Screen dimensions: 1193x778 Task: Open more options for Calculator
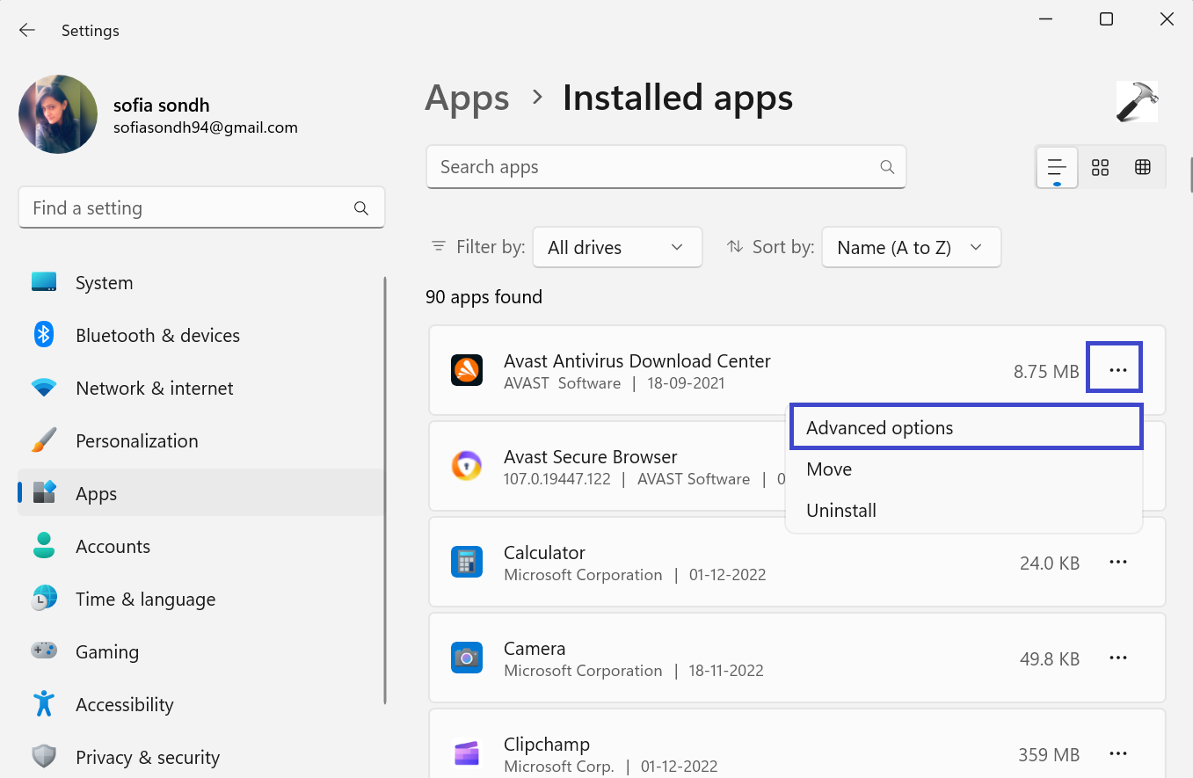1117,563
